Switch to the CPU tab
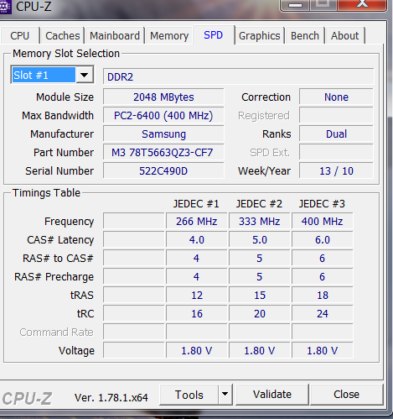This screenshot has width=393, height=419. 20,36
